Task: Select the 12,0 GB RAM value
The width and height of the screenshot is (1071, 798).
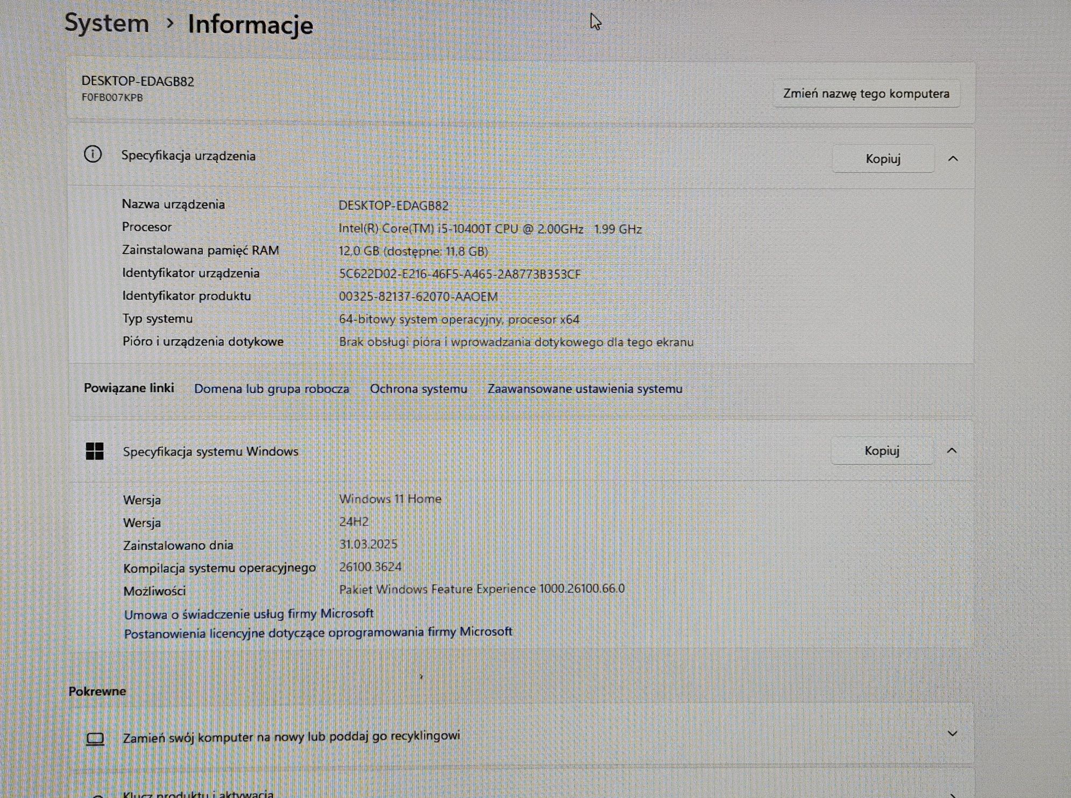Action: click(413, 251)
